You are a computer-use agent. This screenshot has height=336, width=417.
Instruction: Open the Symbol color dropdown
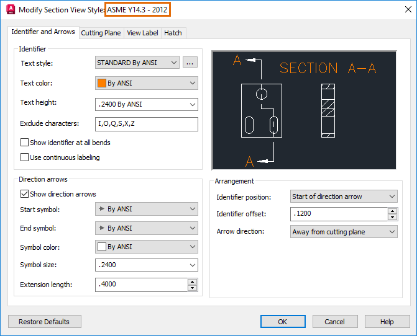147,247
